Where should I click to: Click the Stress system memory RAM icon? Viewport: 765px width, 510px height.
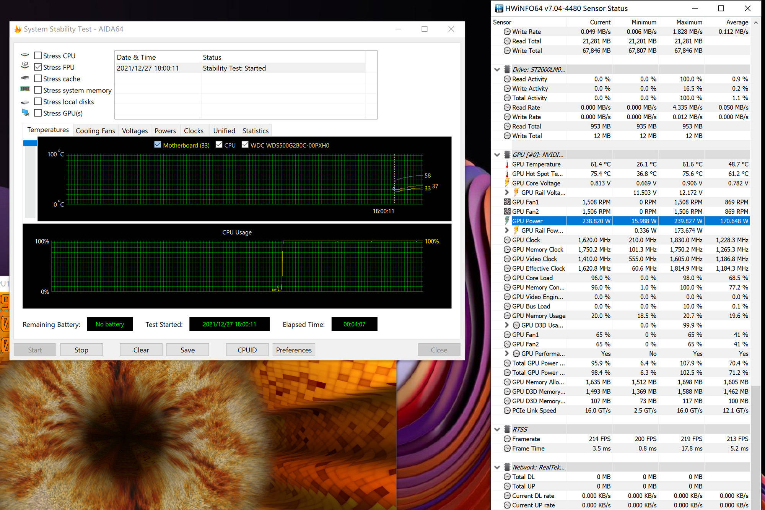point(25,89)
